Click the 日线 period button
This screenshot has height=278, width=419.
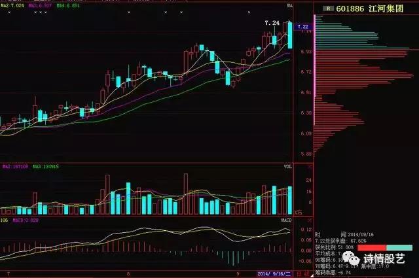303,273
